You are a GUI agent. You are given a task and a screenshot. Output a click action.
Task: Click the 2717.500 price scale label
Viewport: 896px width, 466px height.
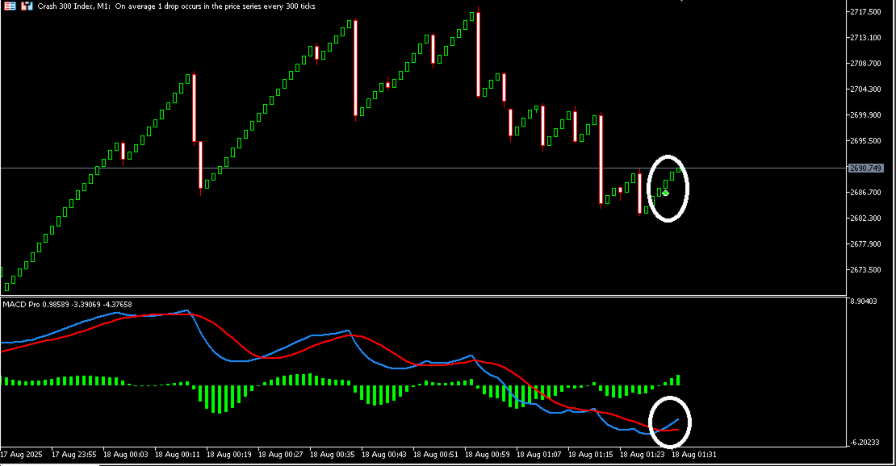coord(865,12)
